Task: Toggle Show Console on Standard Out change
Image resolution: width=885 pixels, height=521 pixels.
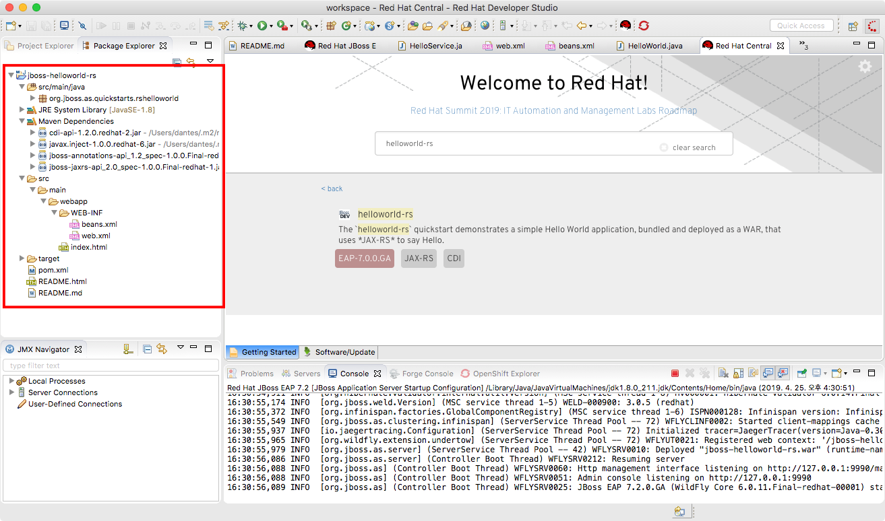Action: (x=768, y=373)
